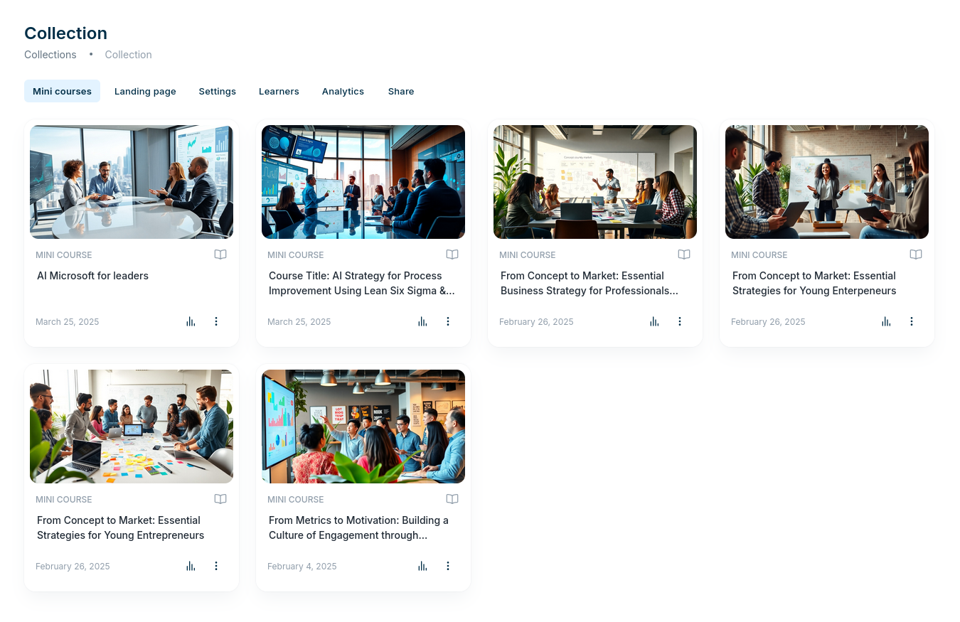Open the Settings tab
960x622 pixels.
point(218,91)
